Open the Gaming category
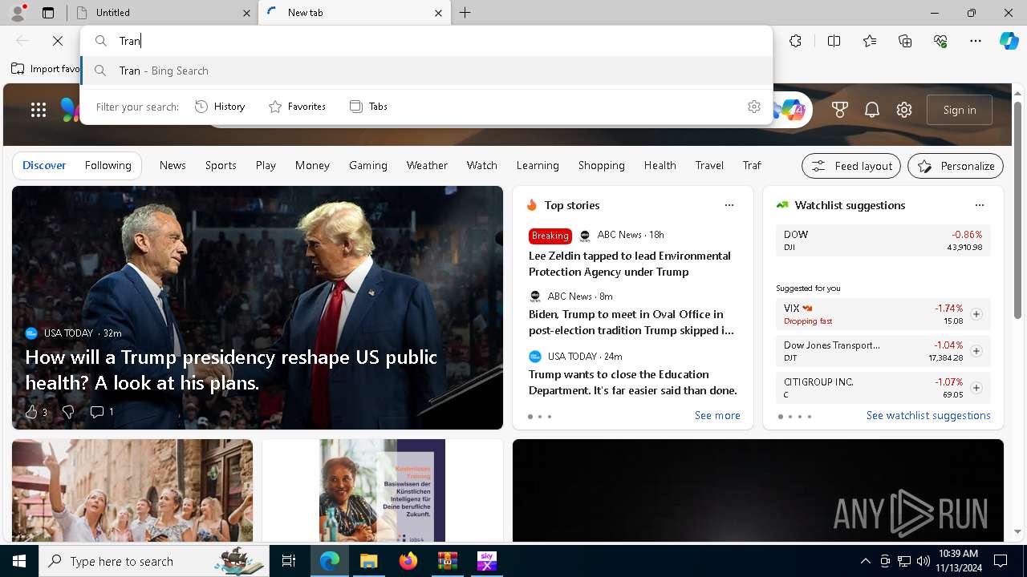This screenshot has width=1027, height=577. (x=368, y=165)
